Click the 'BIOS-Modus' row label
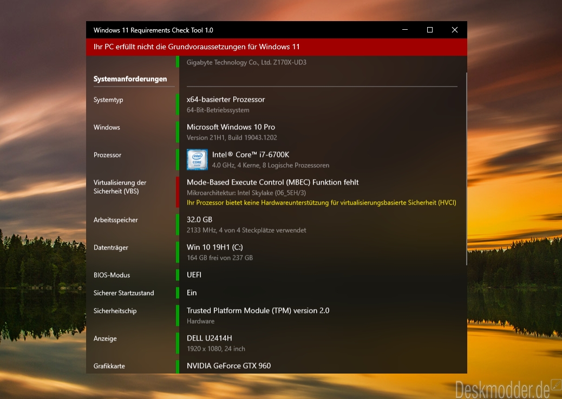 [x=112, y=275]
